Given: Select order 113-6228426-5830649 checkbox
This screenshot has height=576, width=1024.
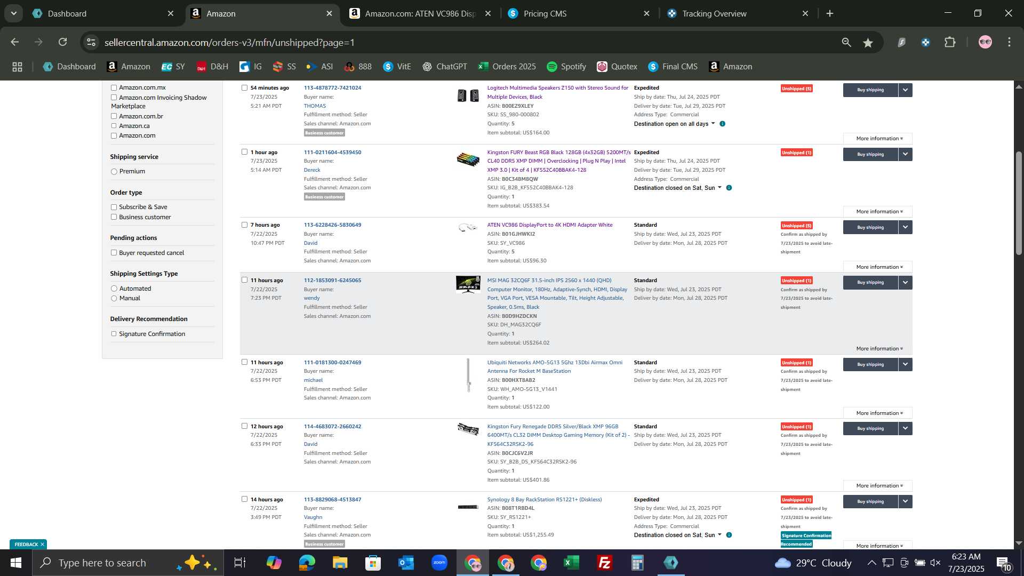Looking at the screenshot, I should point(244,225).
